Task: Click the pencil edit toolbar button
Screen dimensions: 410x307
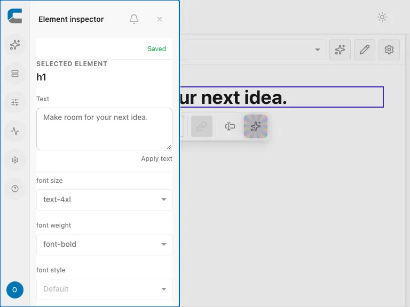Action: (365, 50)
